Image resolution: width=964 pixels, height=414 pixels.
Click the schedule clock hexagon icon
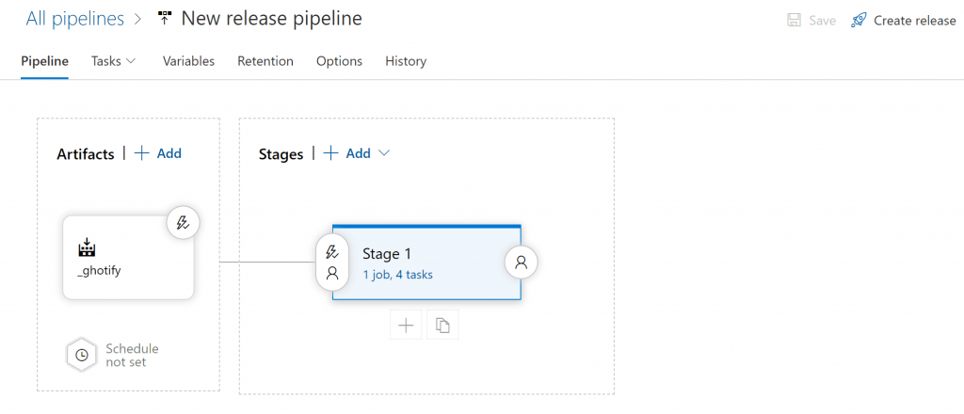pyautogui.click(x=81, y=355)
